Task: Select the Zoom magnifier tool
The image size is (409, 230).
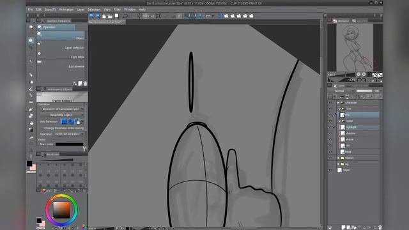Action: coord(31,27)
